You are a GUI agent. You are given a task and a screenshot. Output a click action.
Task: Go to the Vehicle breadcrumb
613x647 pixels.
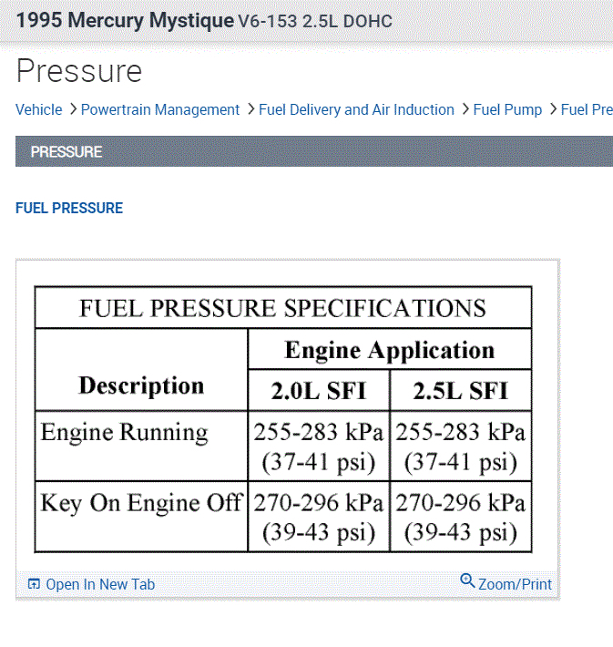[x=39, y=109]
